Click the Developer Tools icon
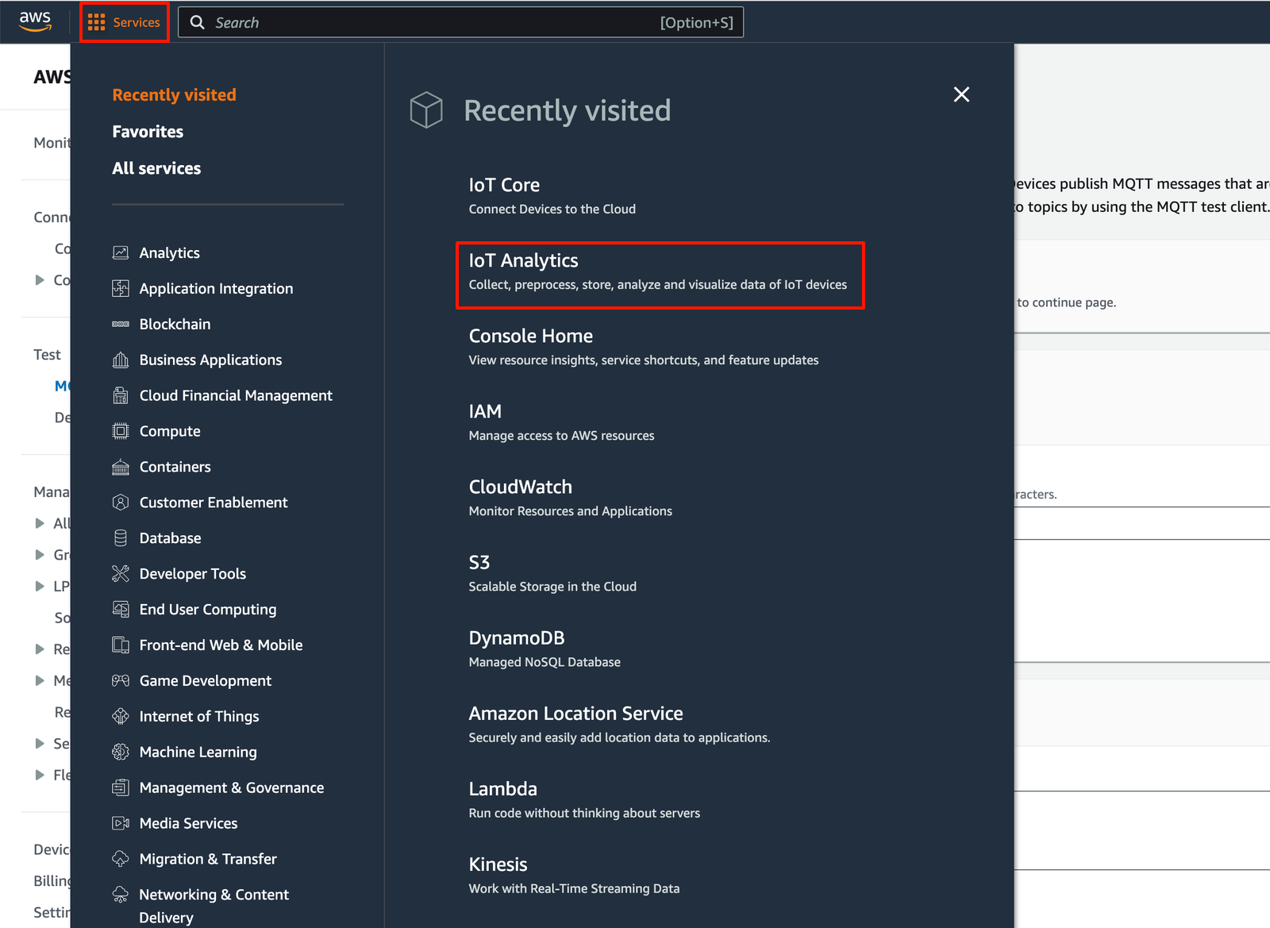1270x928 pixels. point(121,573)
